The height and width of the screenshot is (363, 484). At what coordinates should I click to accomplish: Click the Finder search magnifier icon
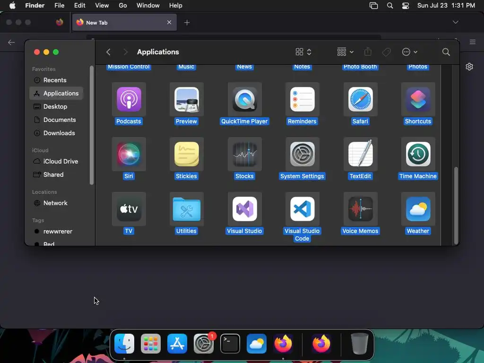[446, 52]
